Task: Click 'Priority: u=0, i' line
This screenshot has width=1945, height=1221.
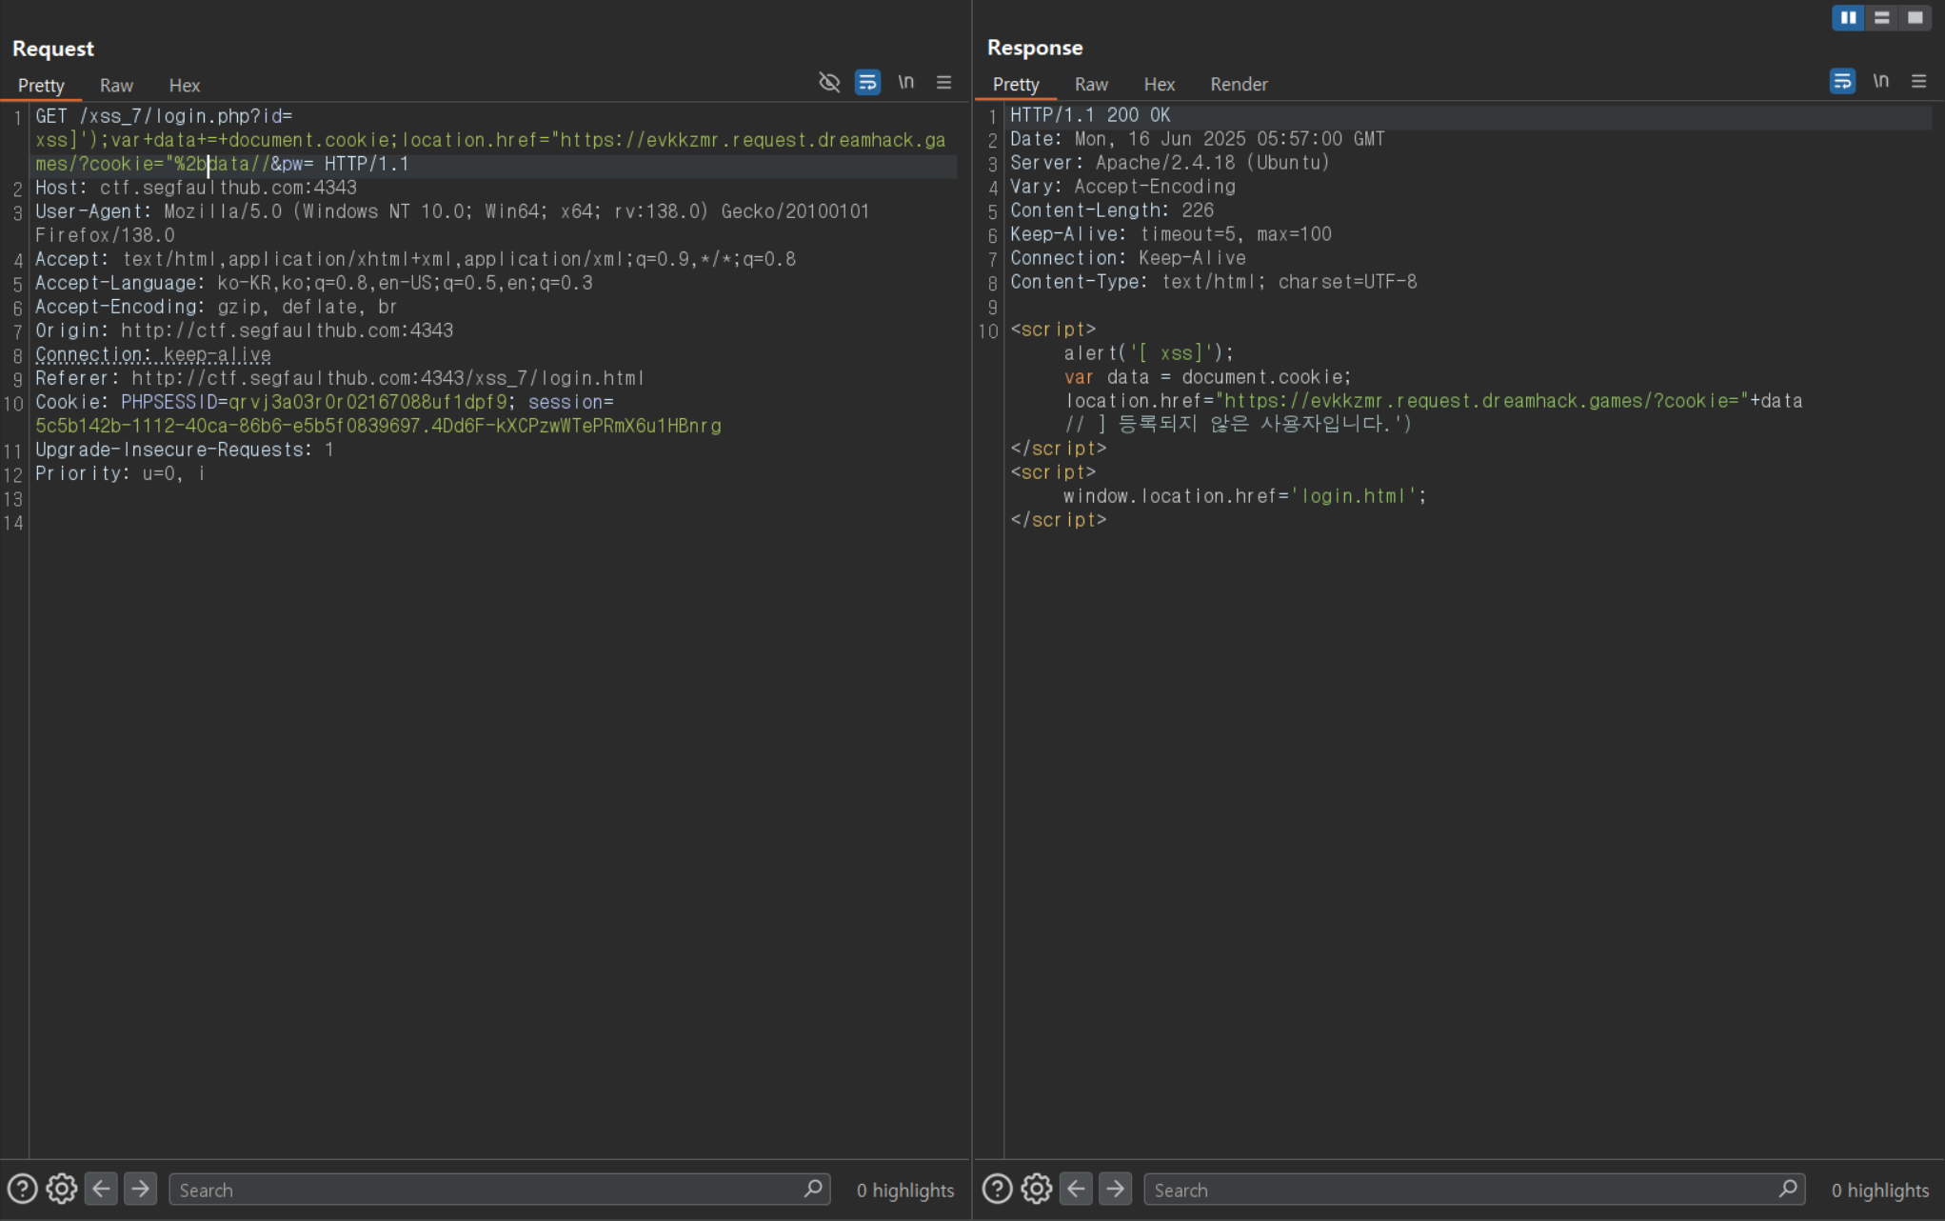Action: coord(120,473)
